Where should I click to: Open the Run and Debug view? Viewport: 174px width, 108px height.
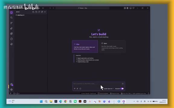[x=11, y=28]
